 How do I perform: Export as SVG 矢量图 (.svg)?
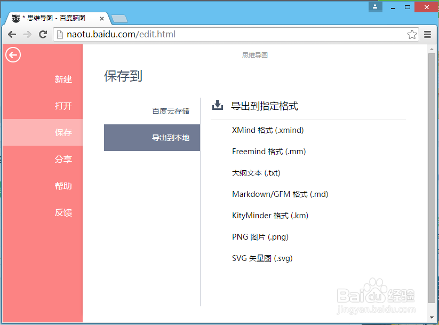(x=262, y=258)
